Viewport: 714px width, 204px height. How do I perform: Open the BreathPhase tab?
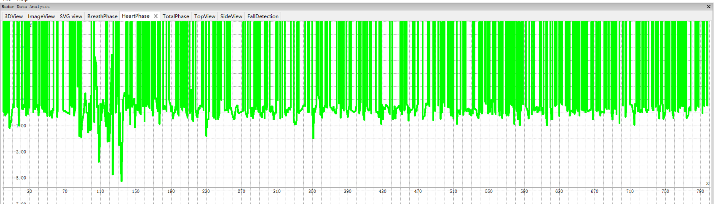coord(102,16)
